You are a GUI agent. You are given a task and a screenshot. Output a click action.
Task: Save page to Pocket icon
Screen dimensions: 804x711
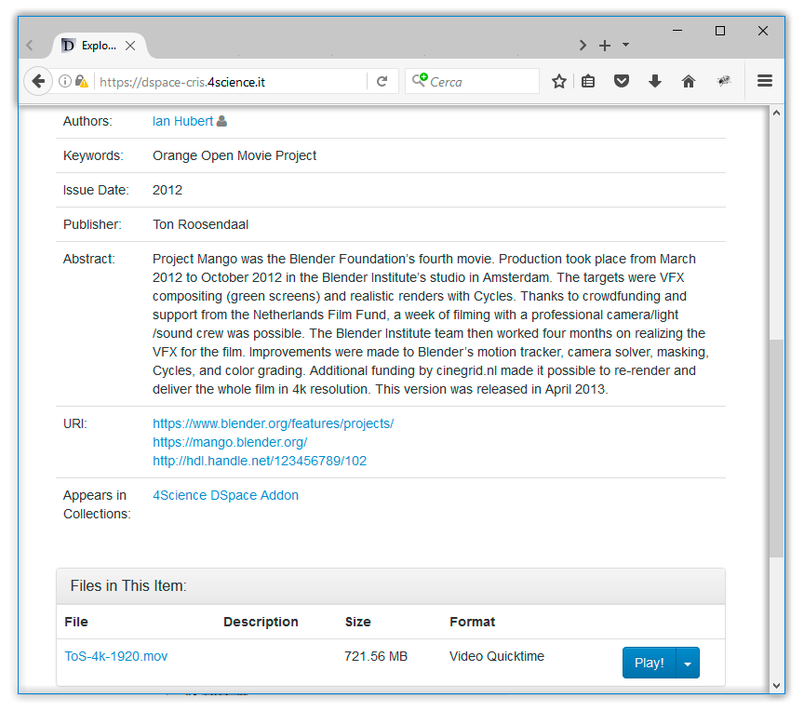click(622, 81)
